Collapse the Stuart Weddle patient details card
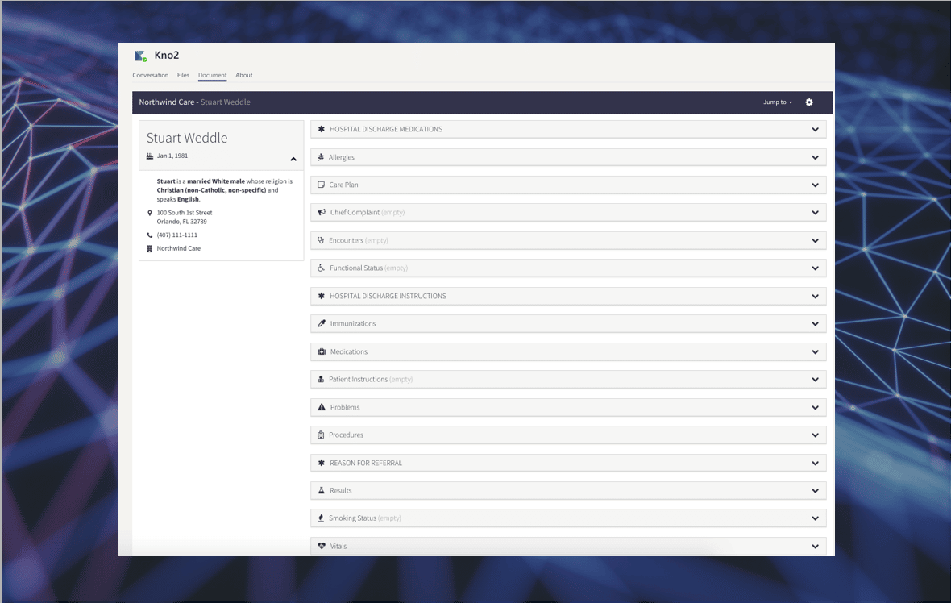 click(x=293, y=159)
